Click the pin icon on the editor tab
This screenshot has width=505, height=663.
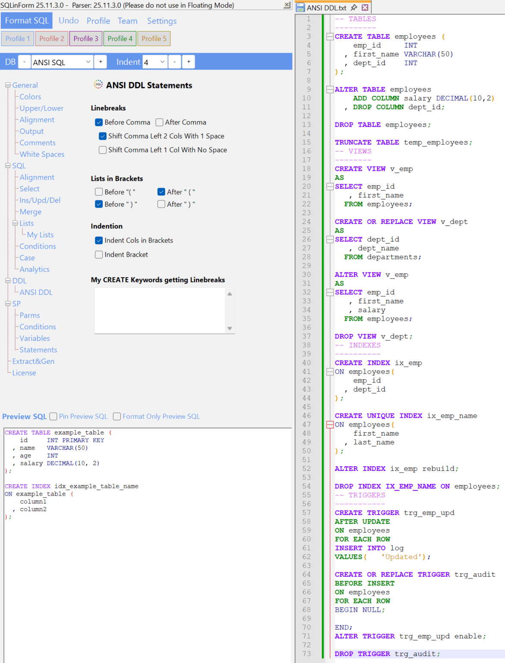(x=354, y=7)
